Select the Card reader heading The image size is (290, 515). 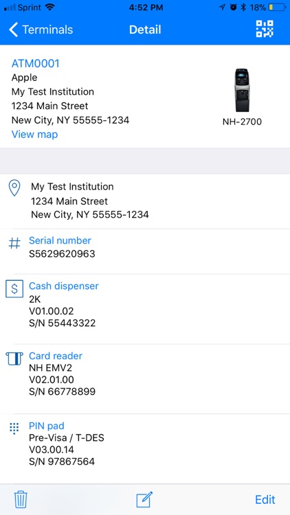(56, 356)
